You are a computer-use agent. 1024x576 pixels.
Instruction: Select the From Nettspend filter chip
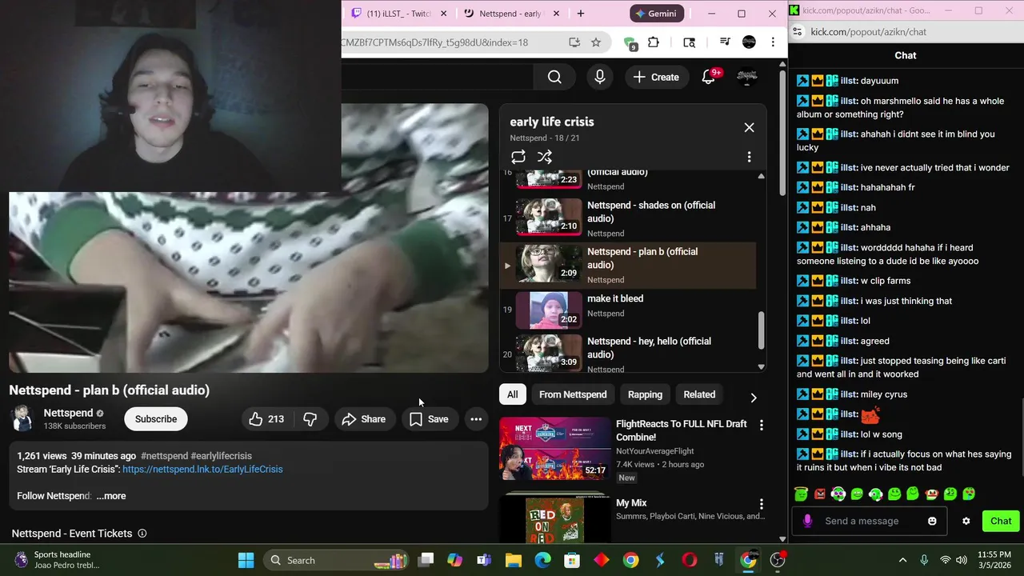point(573,394)
